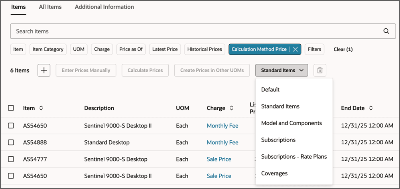Check the Standard Desktop row checkbox

point(11,142)
